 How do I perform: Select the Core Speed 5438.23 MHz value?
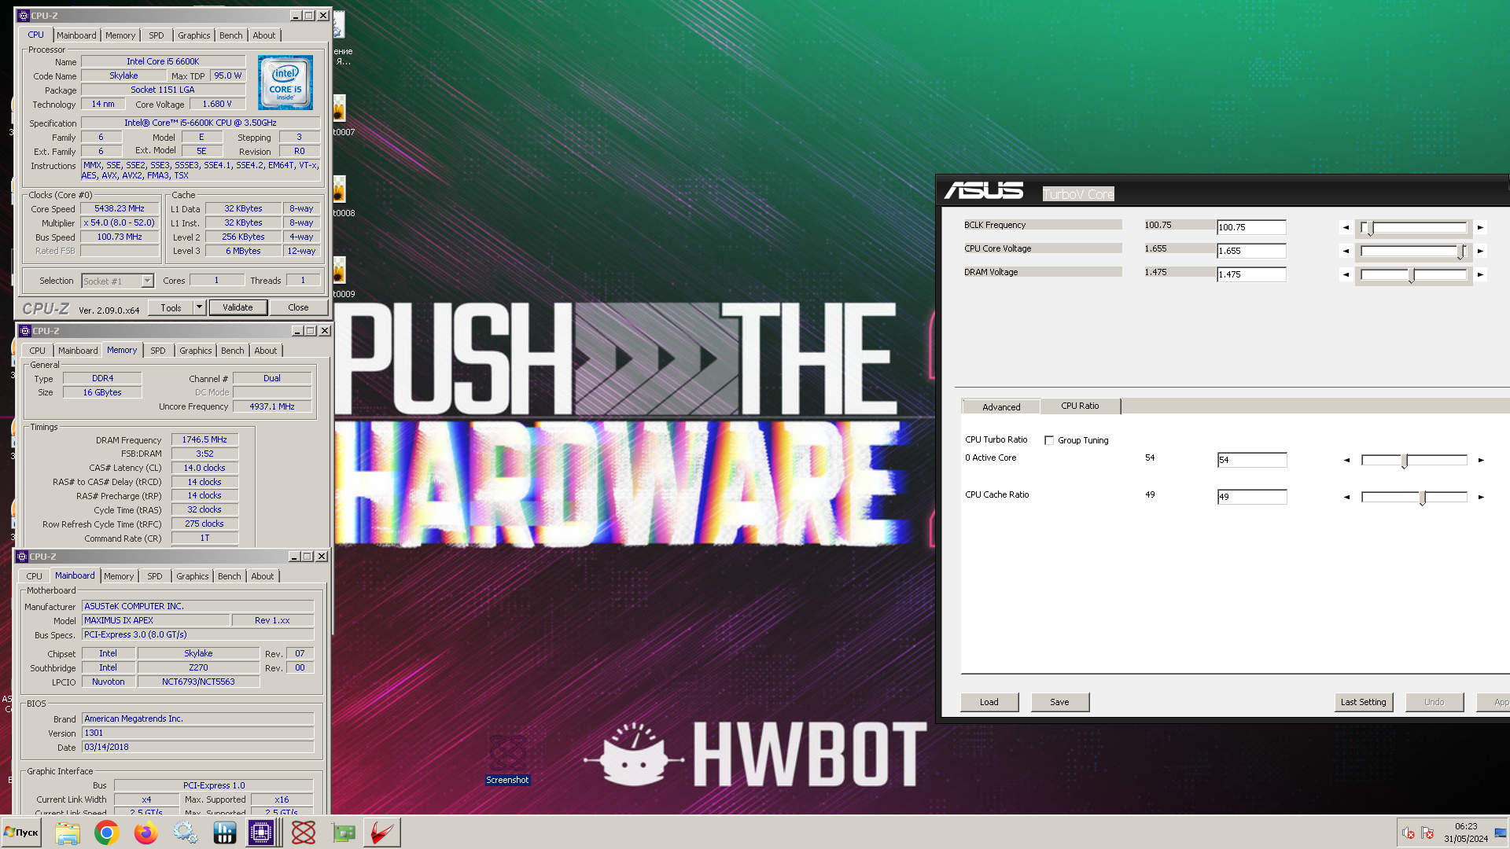(x=120, y=209)
